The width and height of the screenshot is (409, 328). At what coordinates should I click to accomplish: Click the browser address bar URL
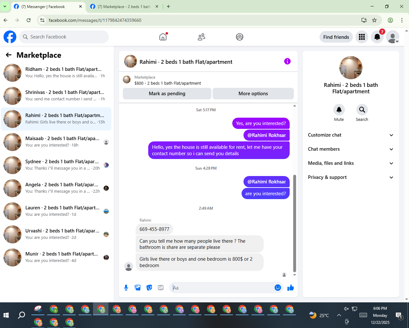[95, 20]
